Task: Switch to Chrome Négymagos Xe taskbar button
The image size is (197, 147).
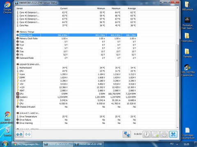Action: coord(27,144)
